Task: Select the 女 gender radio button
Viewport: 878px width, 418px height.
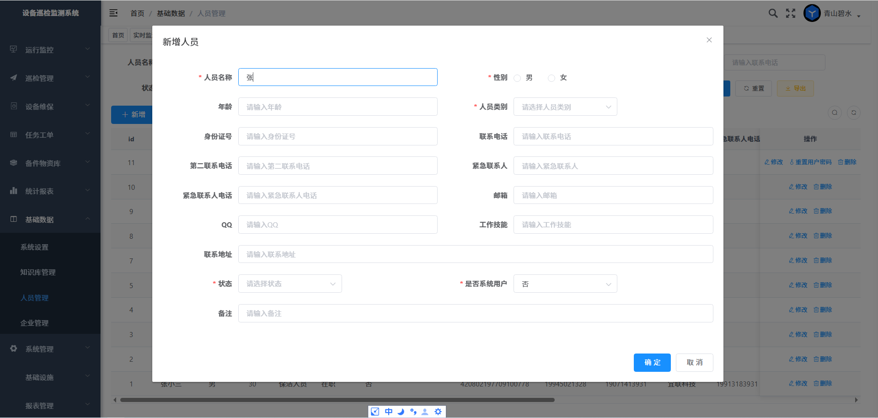Action: click(x=551, y=78)
